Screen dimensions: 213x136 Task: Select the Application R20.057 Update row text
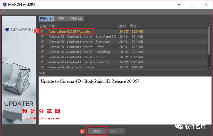69,31
